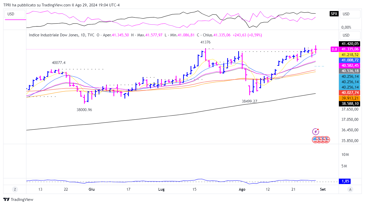
Task: Click the rightmost US flag event icon
Action: 327,139
